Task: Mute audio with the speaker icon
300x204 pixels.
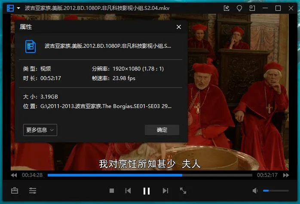Action: (255, 191)
